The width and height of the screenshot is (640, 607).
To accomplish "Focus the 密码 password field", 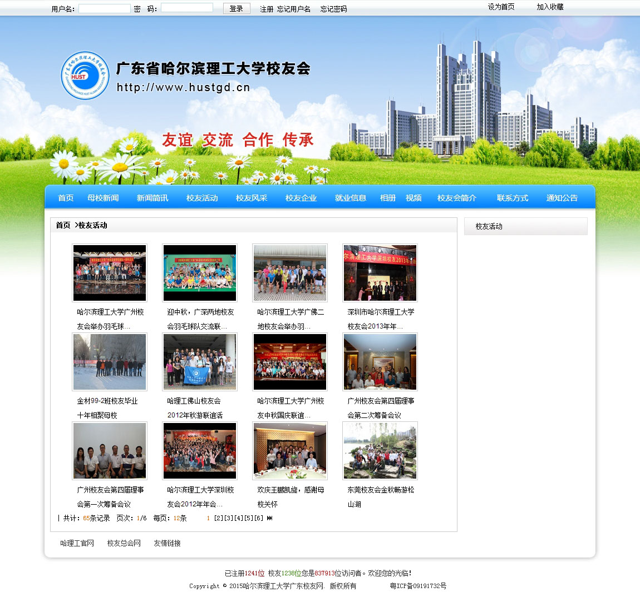I will (187, 8).
